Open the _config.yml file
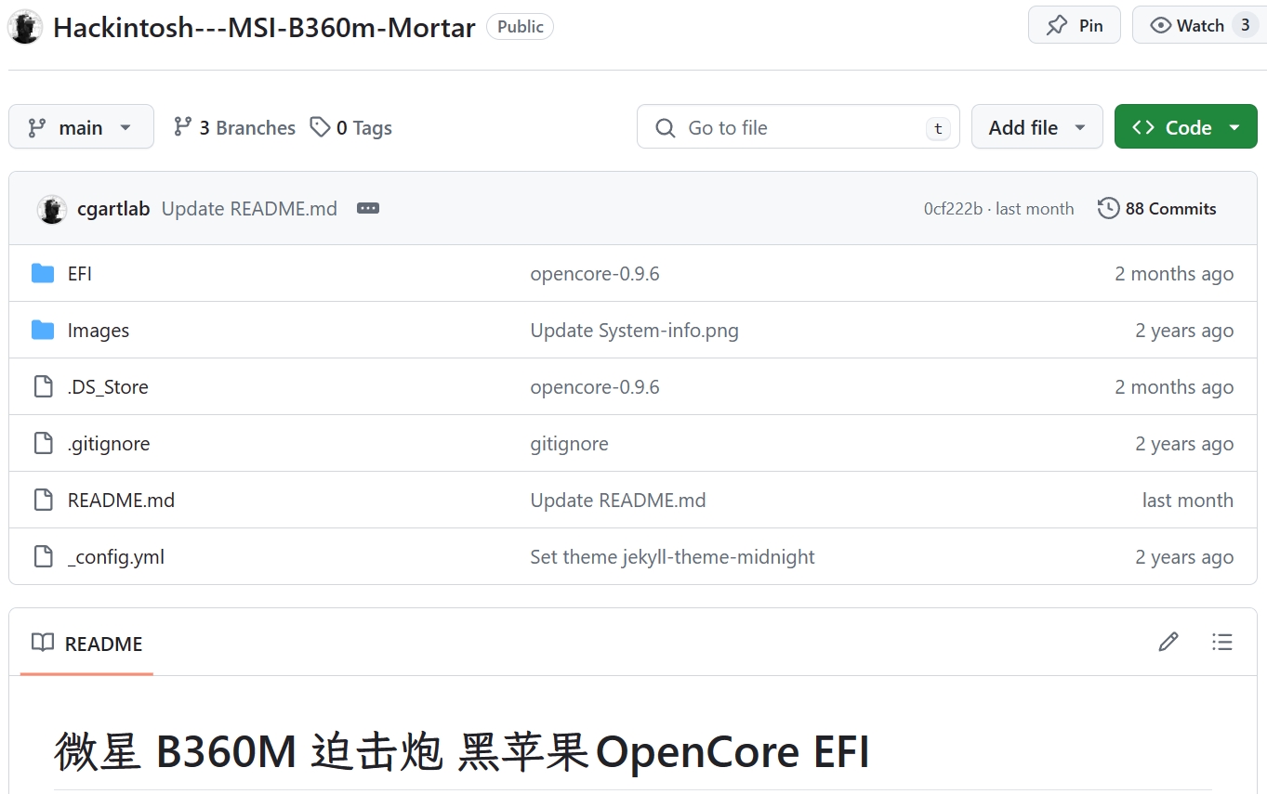This screenshot has width=1267, height=794. (x=116, y=557)
